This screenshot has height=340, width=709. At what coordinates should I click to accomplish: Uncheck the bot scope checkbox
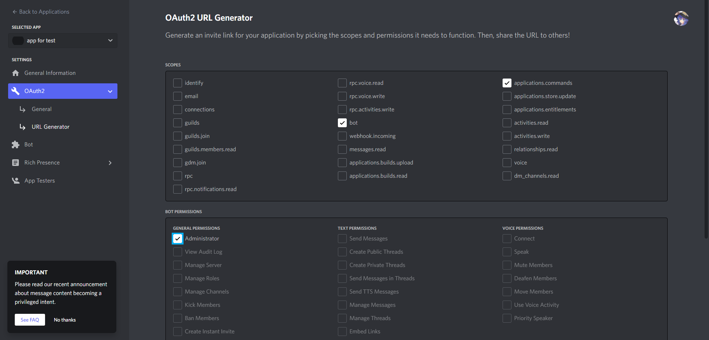342,123
